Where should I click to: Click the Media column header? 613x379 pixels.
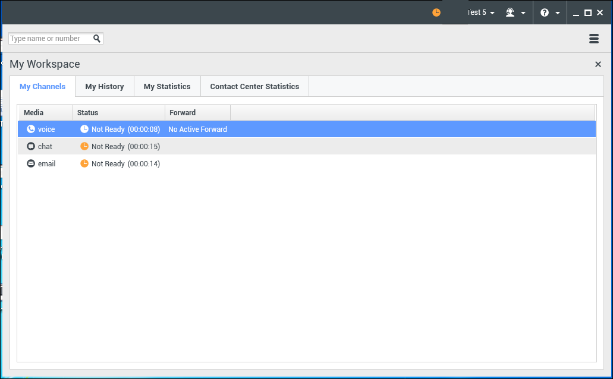(x=45, y=112)
